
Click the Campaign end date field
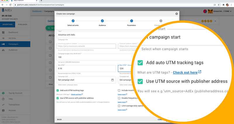pyautogui.click(x=125, y=80)
